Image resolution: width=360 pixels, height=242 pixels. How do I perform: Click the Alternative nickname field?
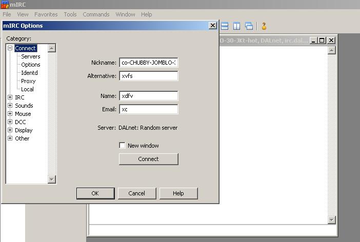[149, 76]
